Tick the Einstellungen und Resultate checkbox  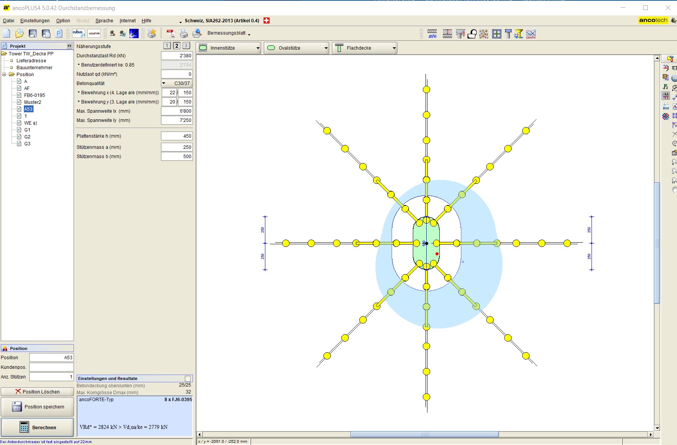coord(188,378)
